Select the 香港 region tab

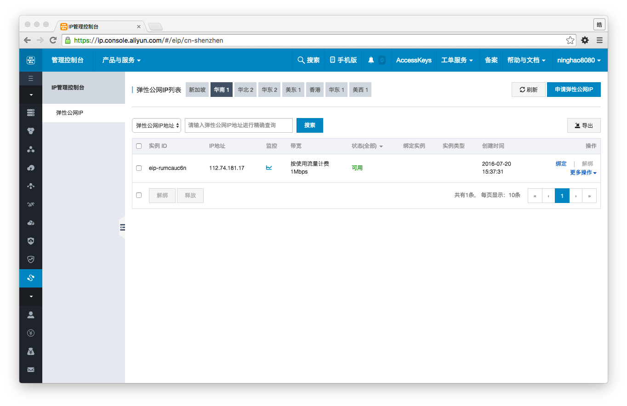click(x=315, y=90)
